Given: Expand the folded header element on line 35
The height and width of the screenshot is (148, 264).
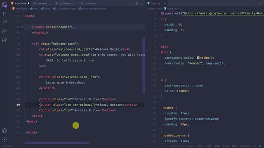Looking at the screenshot, I should pyautogui.click(x=23, y=27).
